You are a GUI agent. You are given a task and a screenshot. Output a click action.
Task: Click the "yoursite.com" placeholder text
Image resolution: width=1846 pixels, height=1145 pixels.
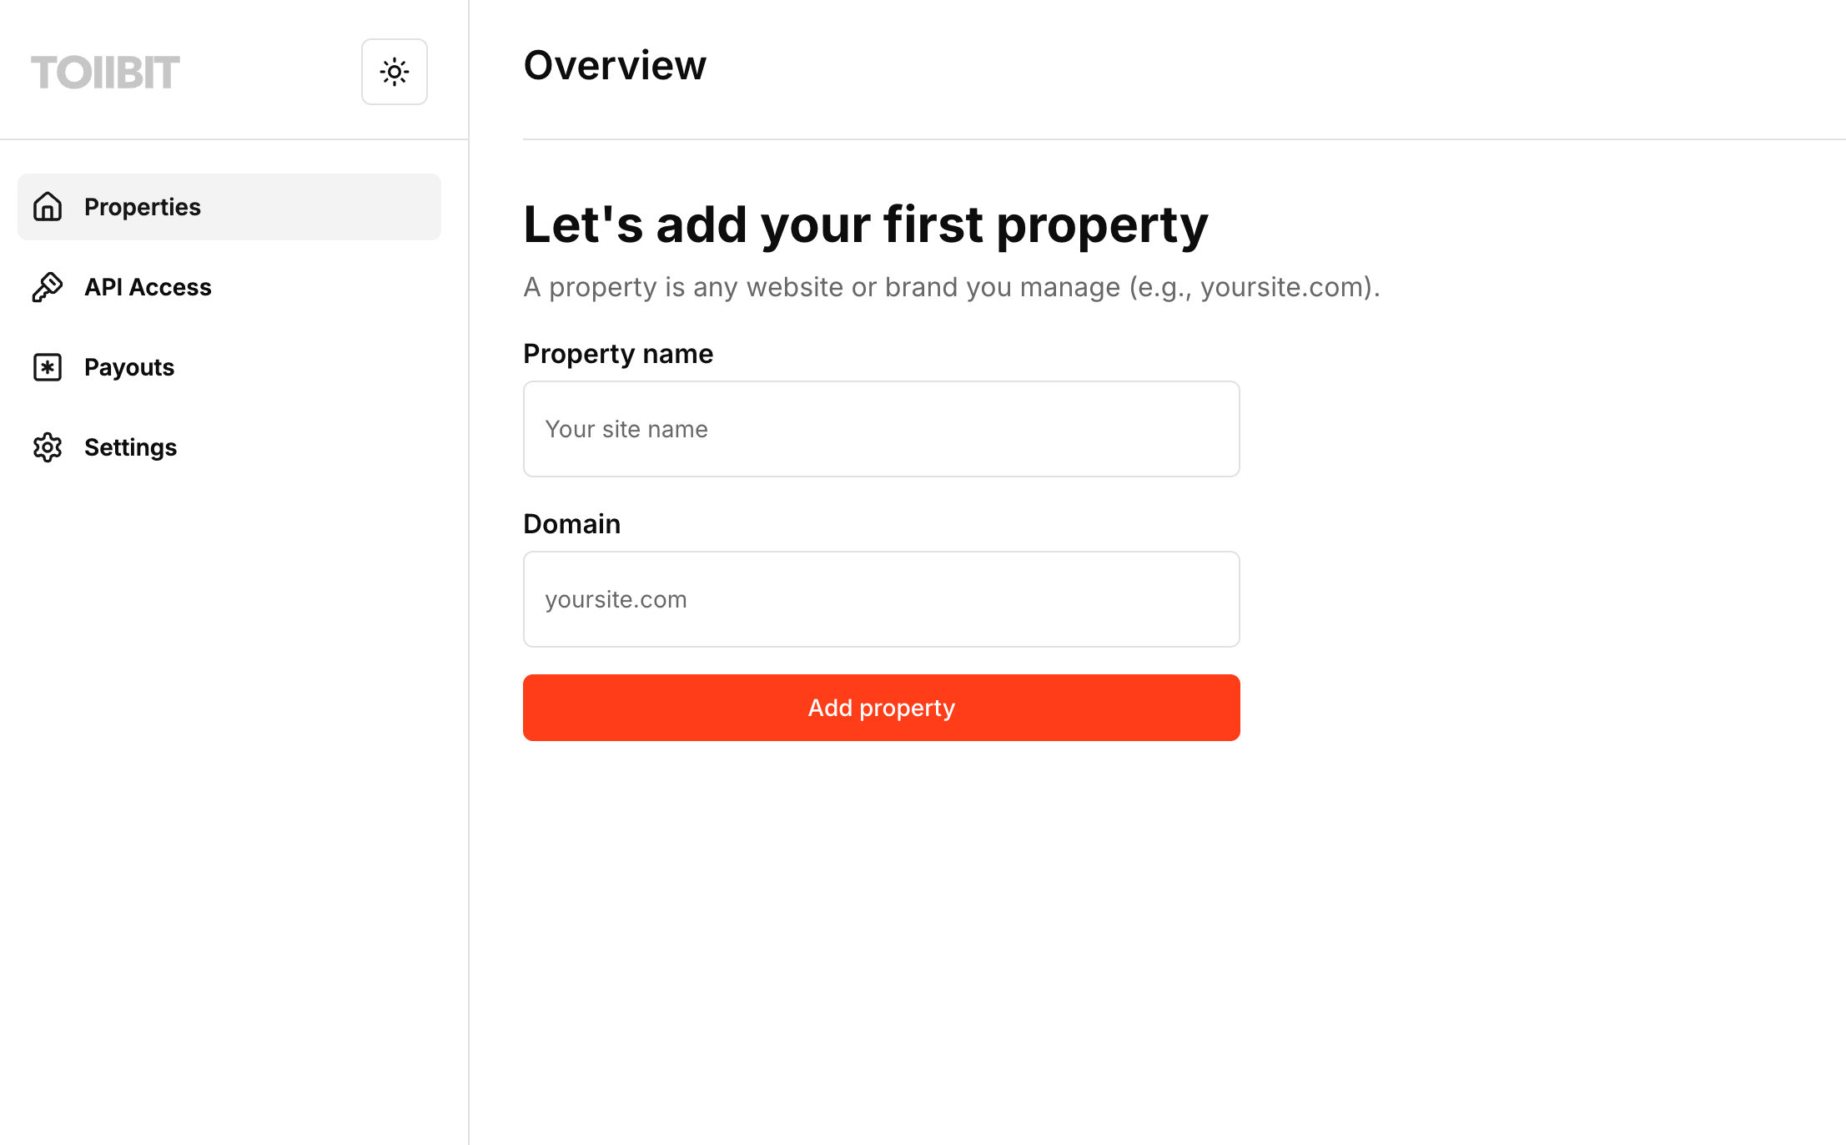click(x=616, y=599)
